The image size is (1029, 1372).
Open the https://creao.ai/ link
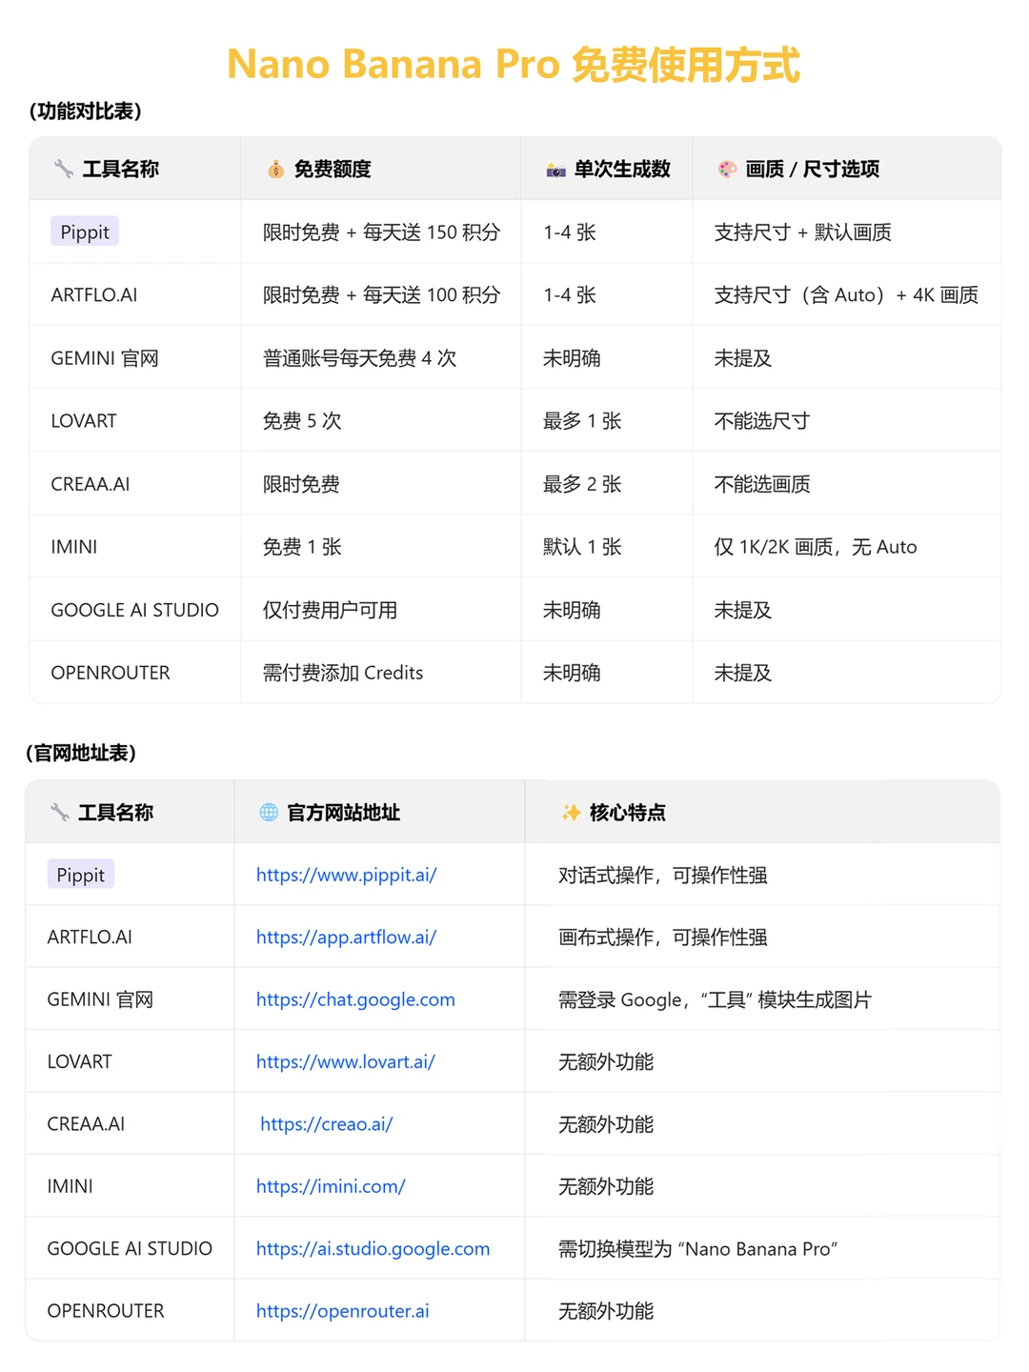327,1124
